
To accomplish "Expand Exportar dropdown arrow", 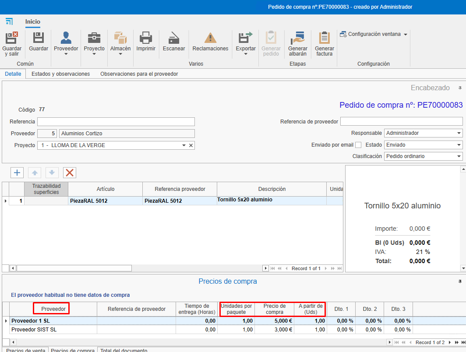I will pos(246,54).
